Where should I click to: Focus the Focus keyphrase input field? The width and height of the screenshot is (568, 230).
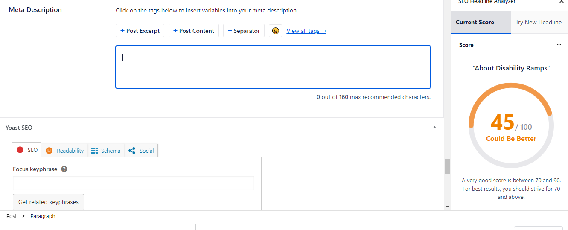134,183
